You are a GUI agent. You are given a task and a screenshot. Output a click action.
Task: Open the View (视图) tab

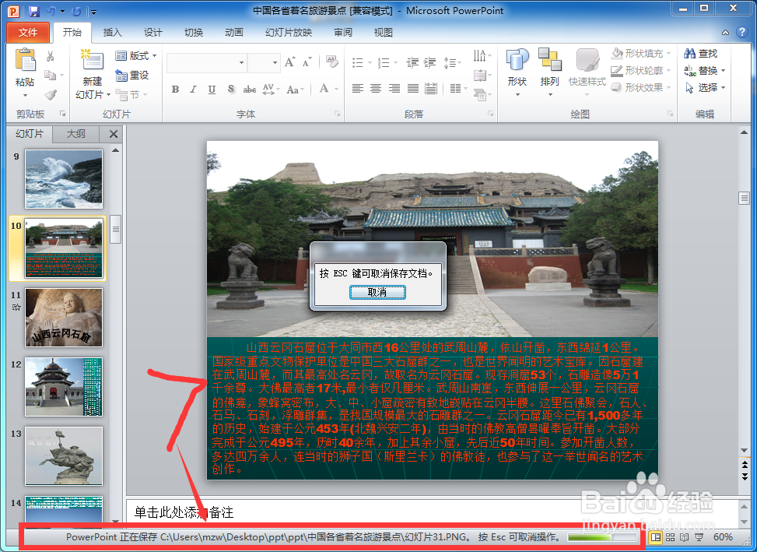point(384,33)
